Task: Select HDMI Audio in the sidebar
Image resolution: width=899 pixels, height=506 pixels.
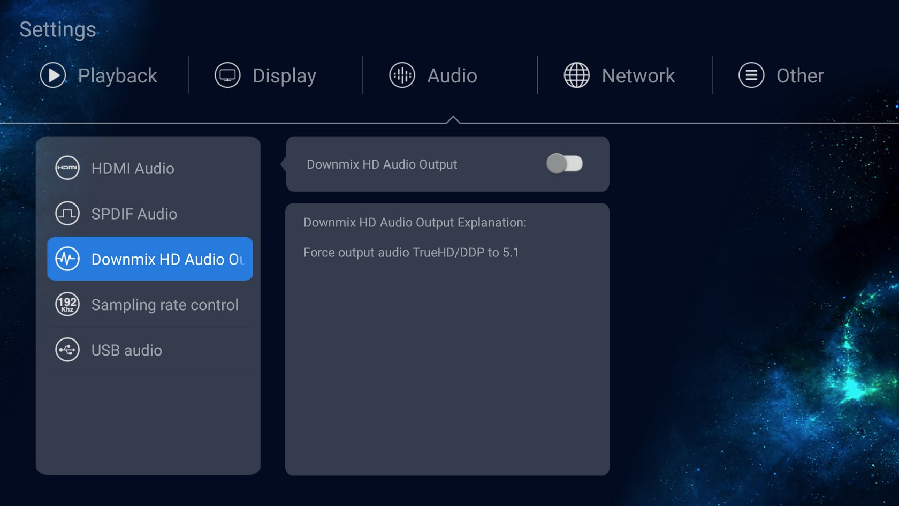Action: 150,168
